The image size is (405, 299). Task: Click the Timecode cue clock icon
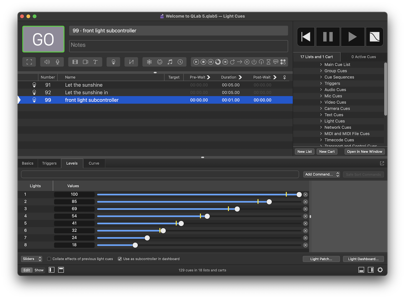tap(180, 62)
